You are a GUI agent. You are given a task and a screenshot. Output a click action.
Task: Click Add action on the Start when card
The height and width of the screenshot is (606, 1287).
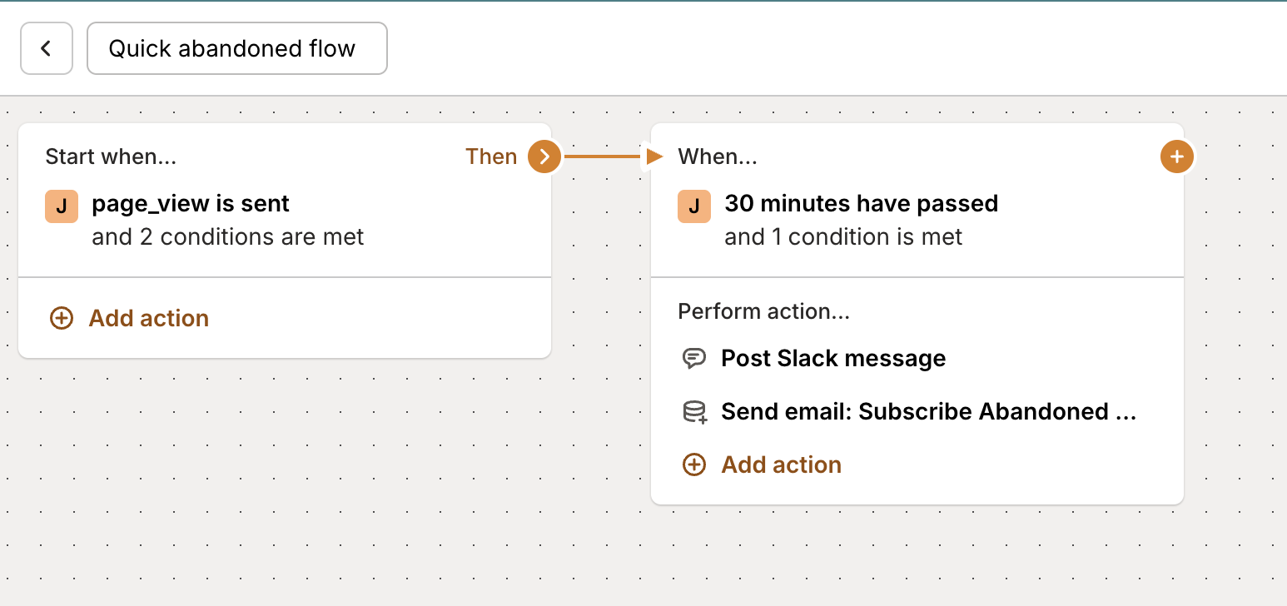coord(148,318)
